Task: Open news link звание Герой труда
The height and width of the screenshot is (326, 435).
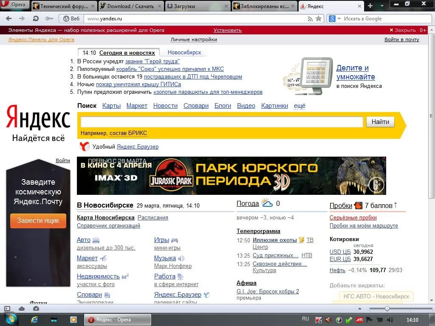Action: pos(153,61)
